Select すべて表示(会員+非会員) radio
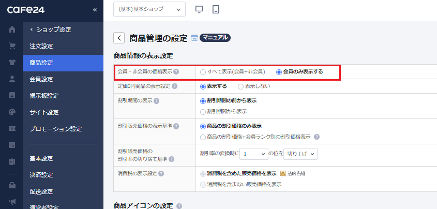Image resolution: width=437 pixels, height=209 pixels. [203, 72]
